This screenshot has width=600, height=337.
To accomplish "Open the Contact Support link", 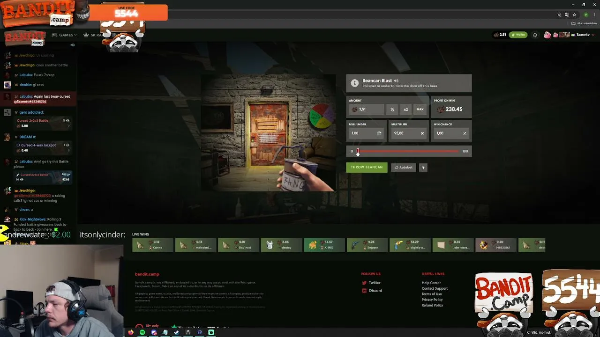I will click(435, 288).
